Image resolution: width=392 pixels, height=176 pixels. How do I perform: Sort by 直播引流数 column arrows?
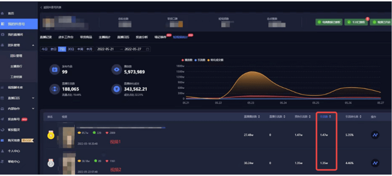tap(284, 117)
